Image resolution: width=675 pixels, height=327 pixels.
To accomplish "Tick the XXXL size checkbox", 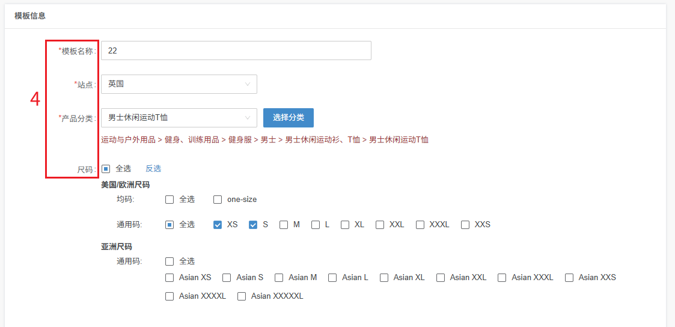I will pos(420,225).
